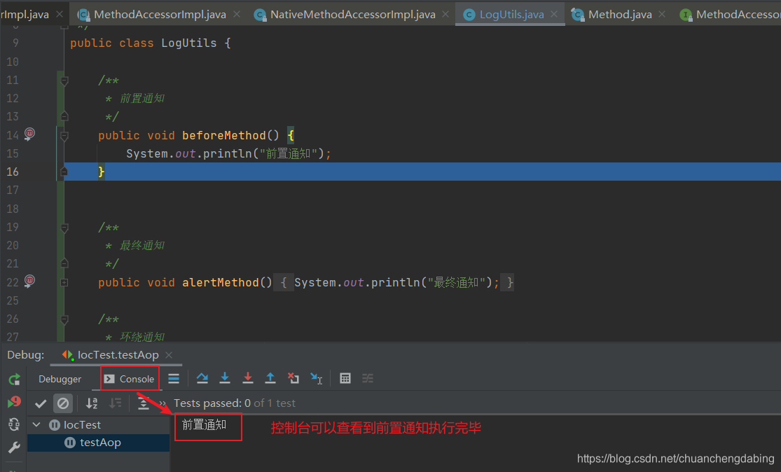The height and width of the screenshot is (472, 781).
Task: Expand the folded alertMethod at line 22
Action: [x=64, y=282]
